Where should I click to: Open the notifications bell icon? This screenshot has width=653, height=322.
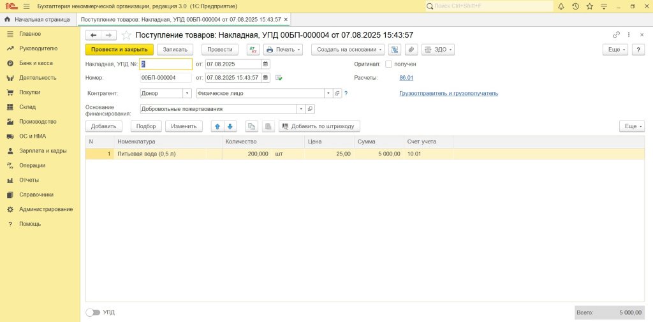pyautogui.click(x=561, y=6)
